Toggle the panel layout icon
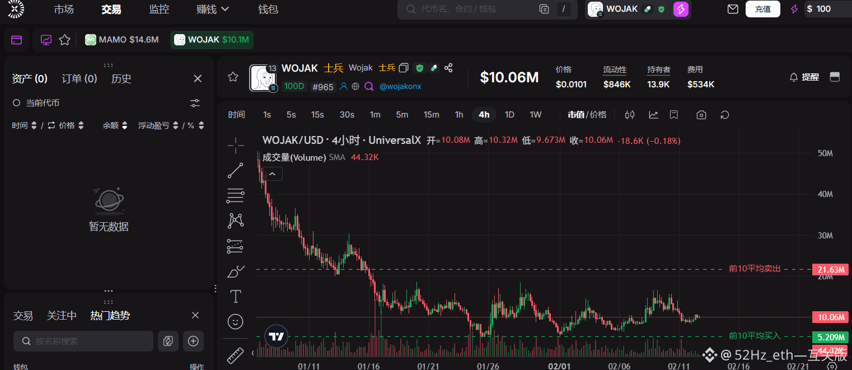The height and width of the screenshot is (370, 852). point(835,77)
